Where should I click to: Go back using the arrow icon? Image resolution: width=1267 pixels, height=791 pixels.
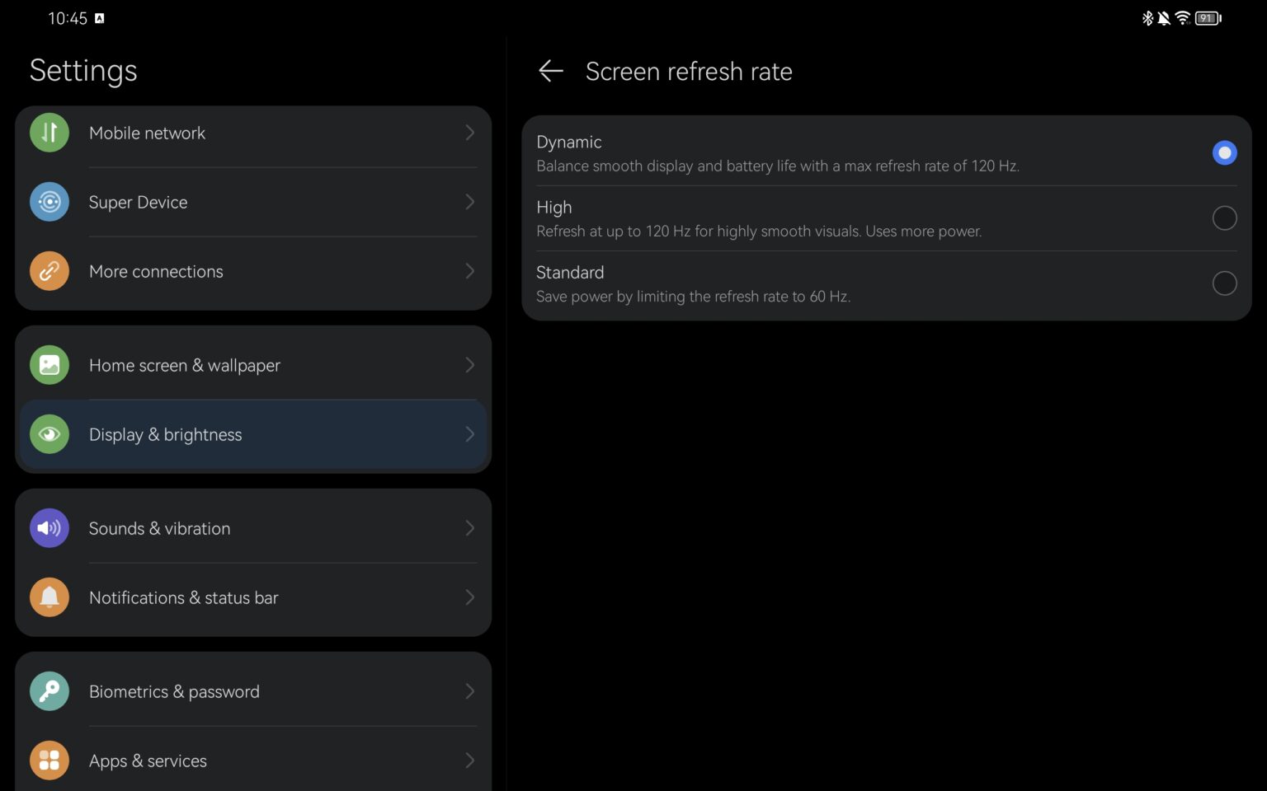[551, 71]
